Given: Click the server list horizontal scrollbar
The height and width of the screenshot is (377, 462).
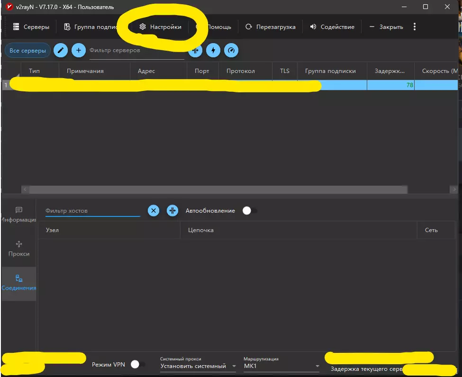Looking at the screenshot, I should coord(218,189).
